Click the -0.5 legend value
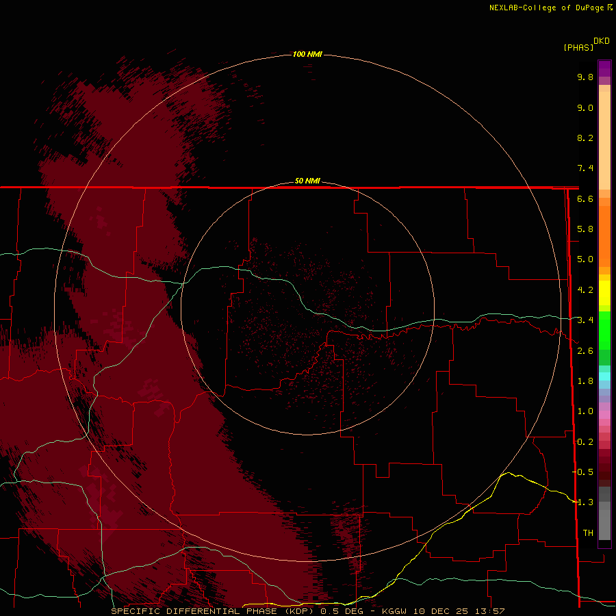Image resolution: width=616 pixels, height=616 pixels. (x=583, y=472)
